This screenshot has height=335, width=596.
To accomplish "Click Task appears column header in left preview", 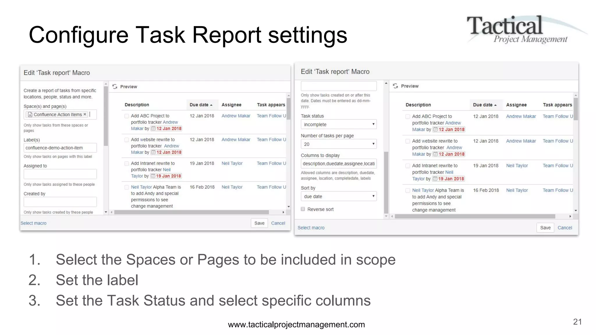I will coord(271,105).
